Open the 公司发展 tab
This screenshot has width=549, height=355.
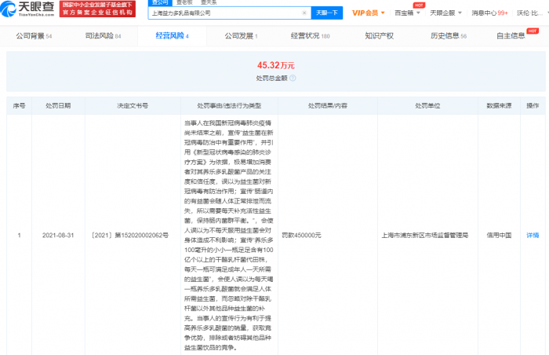pyautogui.click(x=241, y=36)
